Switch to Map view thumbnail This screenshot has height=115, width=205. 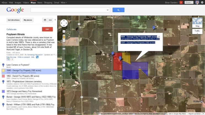pyautogui.click(x=197, y=23)
